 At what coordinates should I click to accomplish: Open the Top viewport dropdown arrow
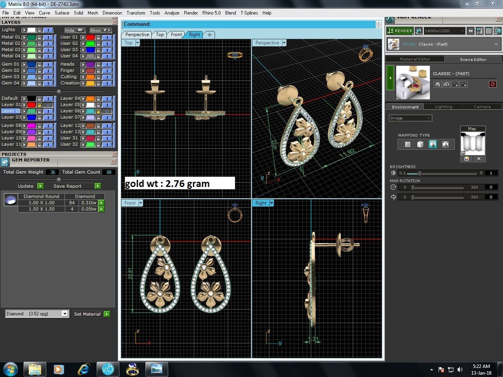138,43
